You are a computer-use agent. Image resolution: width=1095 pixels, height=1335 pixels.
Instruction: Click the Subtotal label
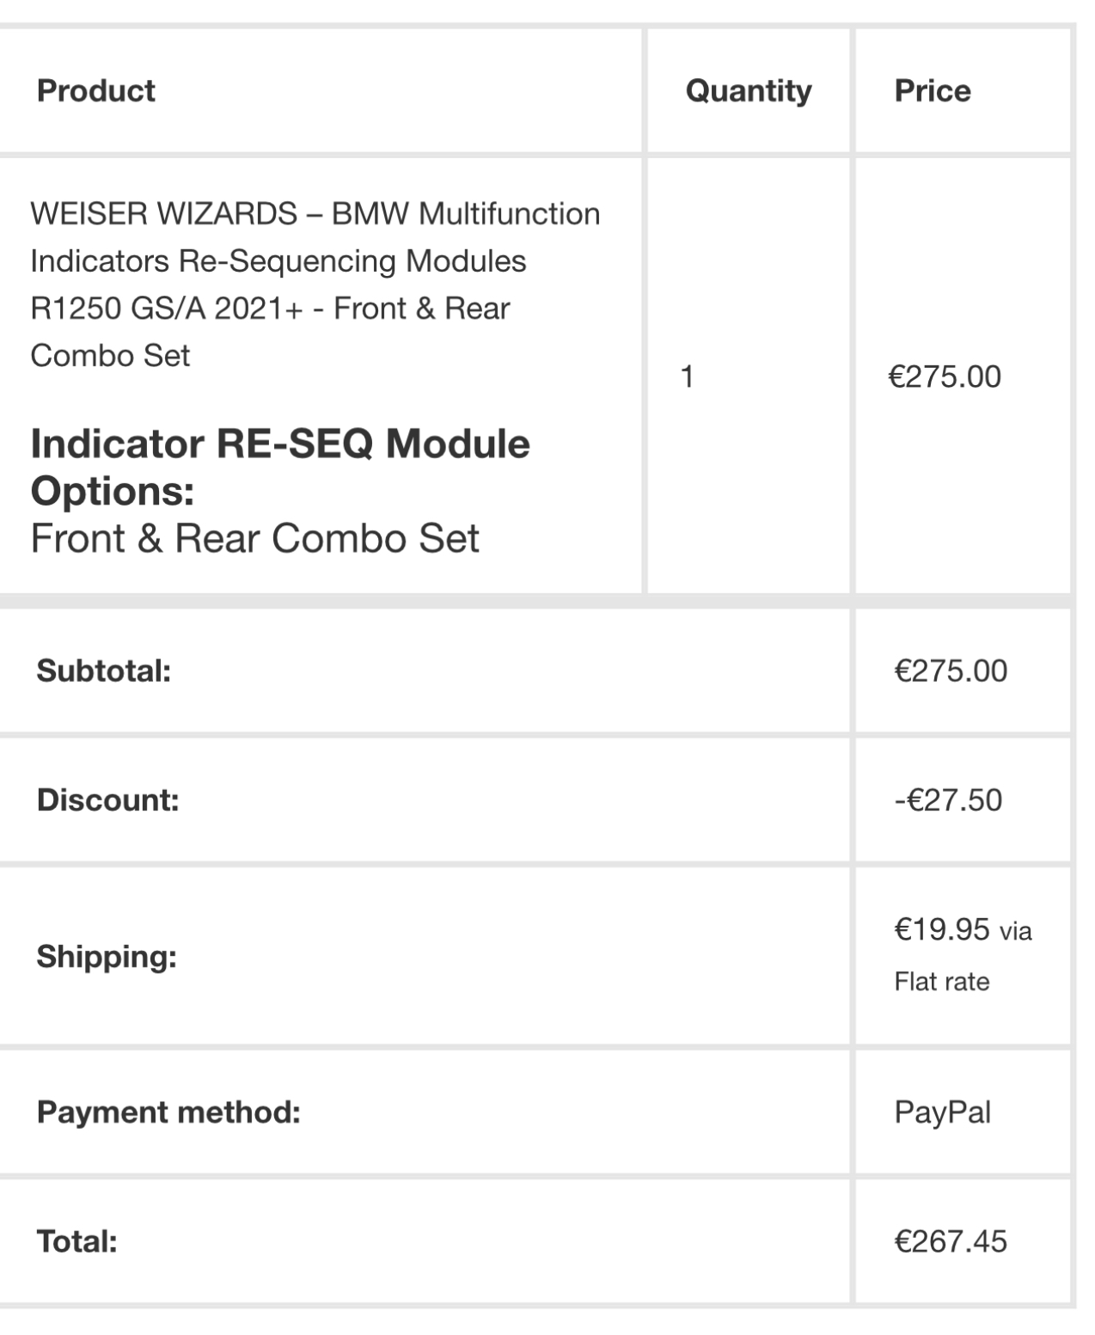[103, 671]
